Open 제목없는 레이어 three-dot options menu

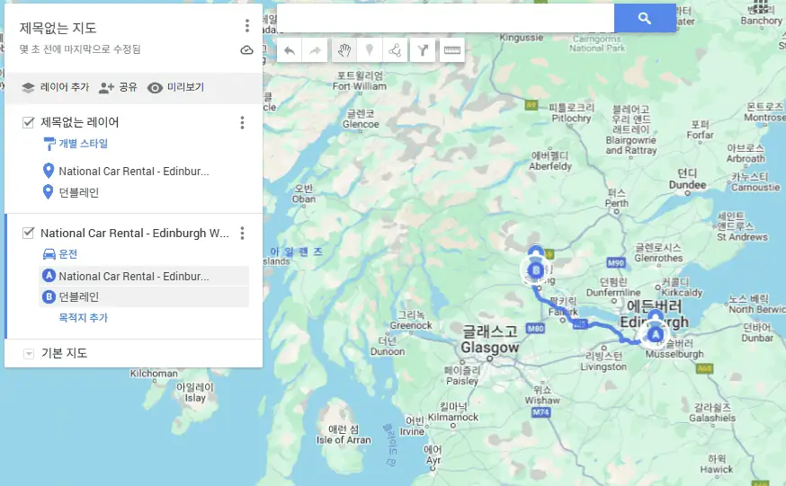[x=242, y=123]
